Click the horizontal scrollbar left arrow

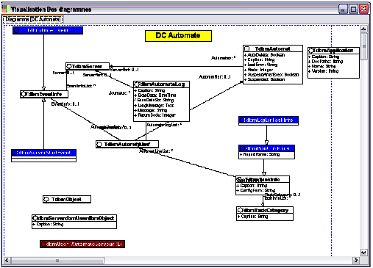point(7,260)
